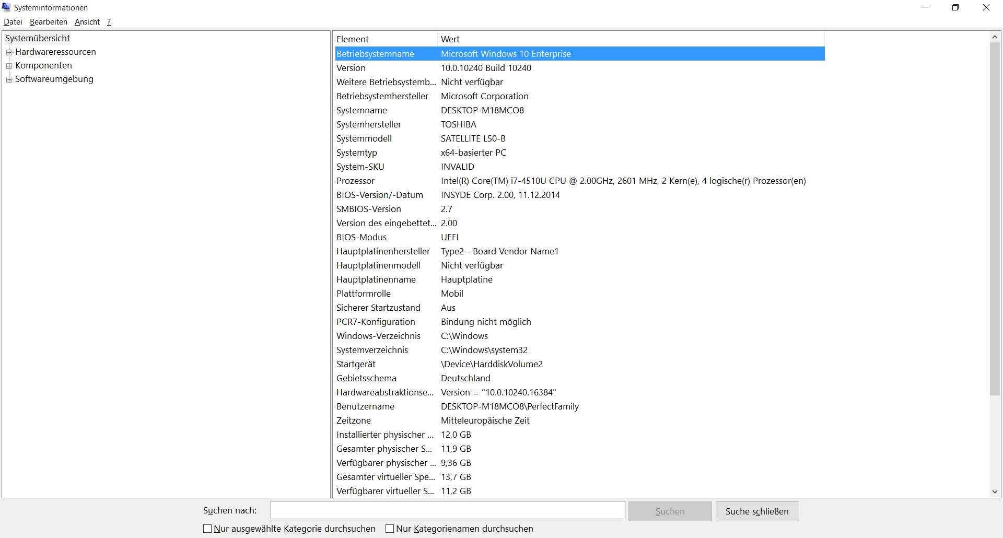Click the Systeminformationen title bar icon

pyautogui.click(x=6, y=7)
